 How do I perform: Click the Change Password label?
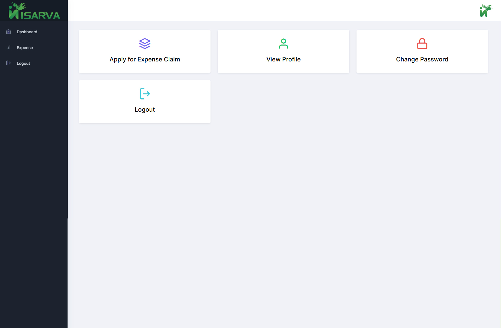(x=422, y=59)
